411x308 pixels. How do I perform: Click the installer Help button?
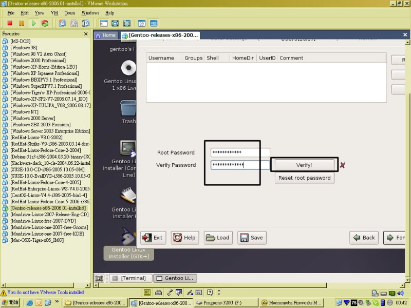click(x=185, y=238)
